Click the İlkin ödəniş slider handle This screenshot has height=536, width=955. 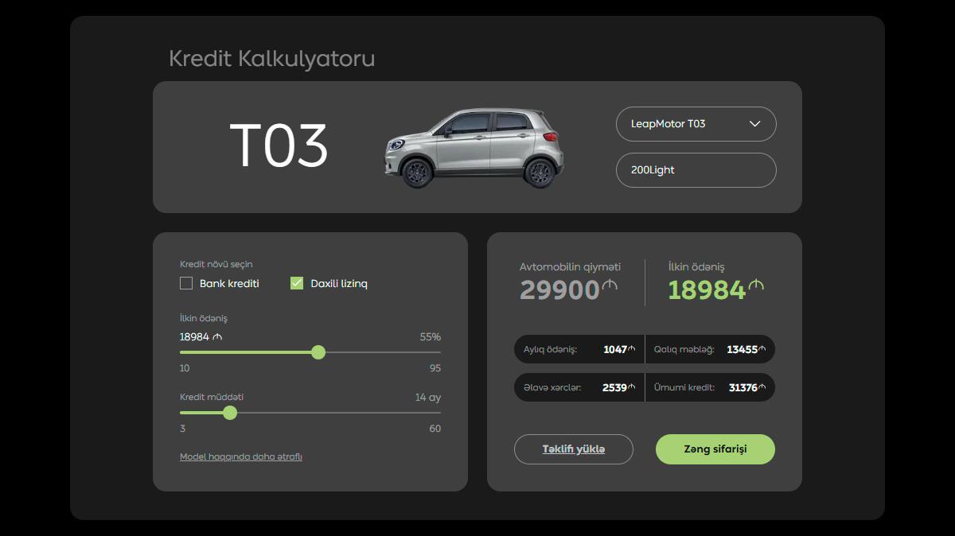pyautogui.click(x=318, y=352)
